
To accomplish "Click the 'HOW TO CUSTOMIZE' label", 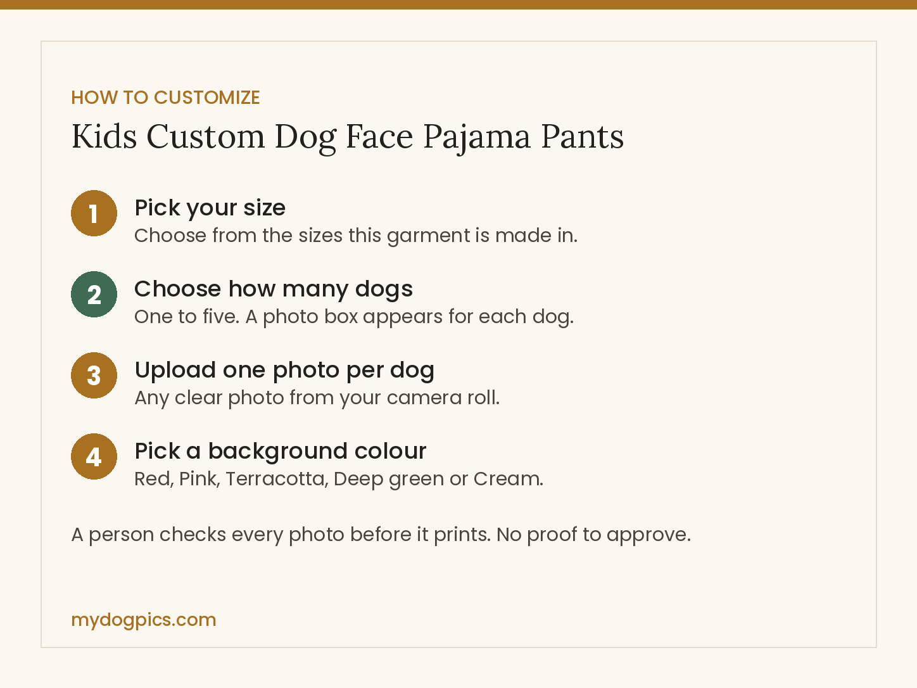I will (165, 98).
